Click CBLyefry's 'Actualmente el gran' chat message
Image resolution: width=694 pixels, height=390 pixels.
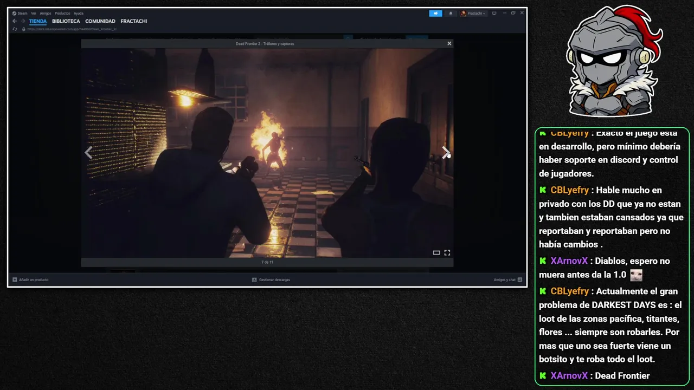coord(610,325)
